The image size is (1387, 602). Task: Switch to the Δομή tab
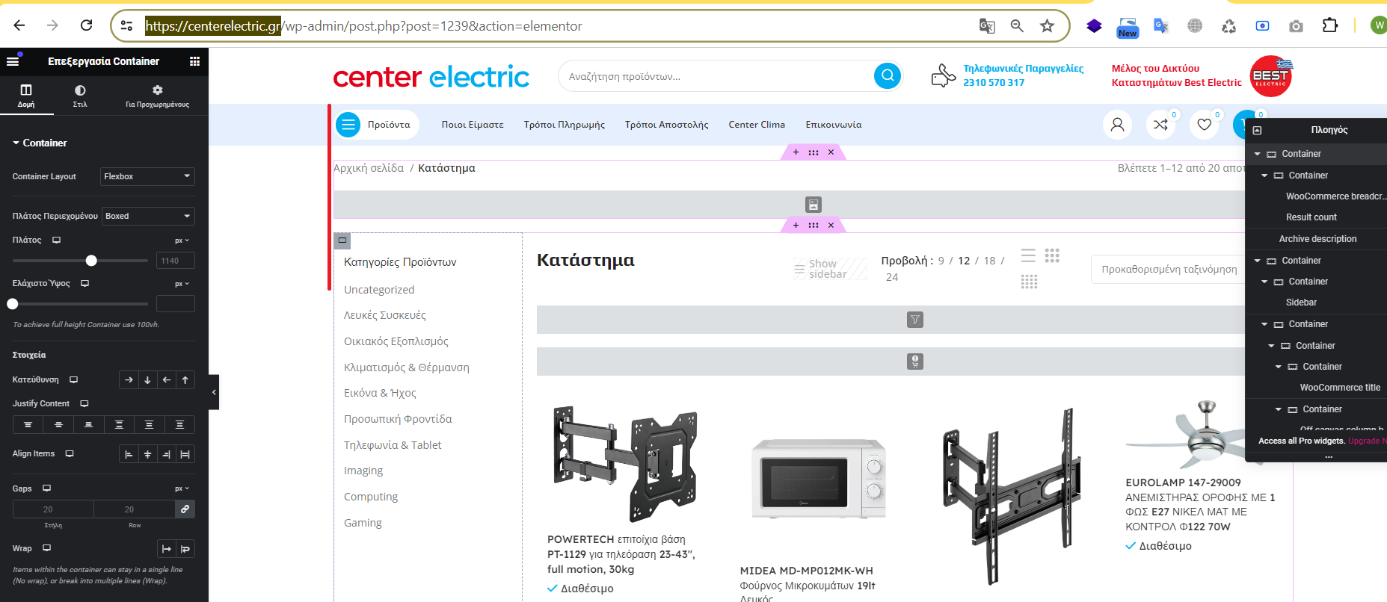point(26,96)
